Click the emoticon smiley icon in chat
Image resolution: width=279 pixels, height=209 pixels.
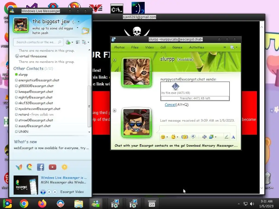pos(163,137)
